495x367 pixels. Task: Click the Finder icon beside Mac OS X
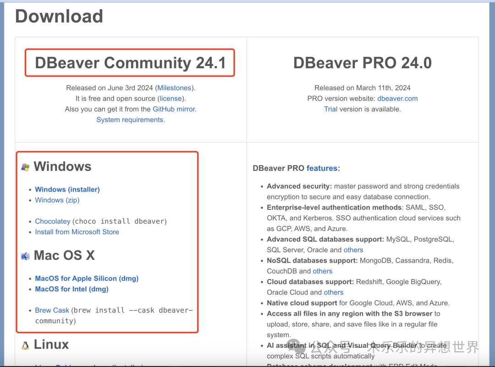tap(25, 256)
